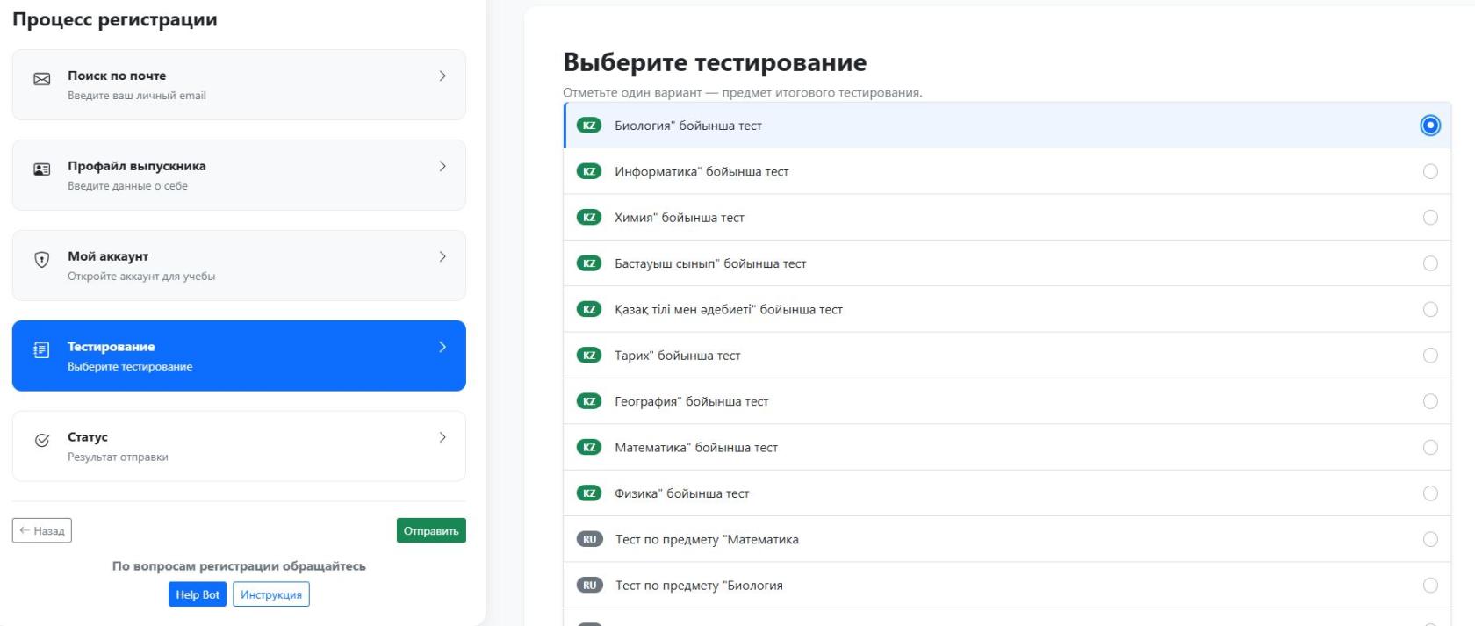Screen dimensions: 1475x626
Task: Click the ID card icon beside Профайл выпускника
Action: [x=41, y=169]
